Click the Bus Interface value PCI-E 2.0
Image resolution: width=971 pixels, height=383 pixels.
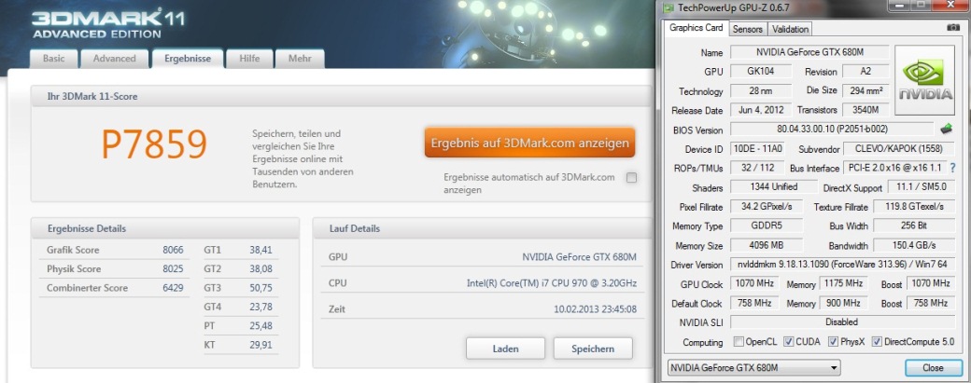tap(896, 168)
